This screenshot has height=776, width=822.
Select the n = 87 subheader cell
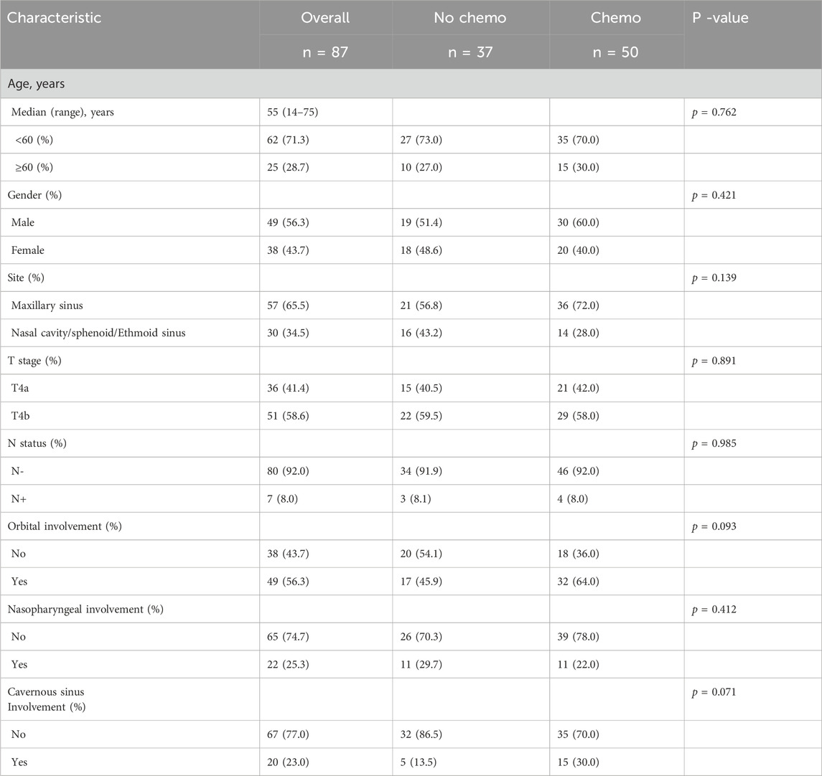coord(325,52)
